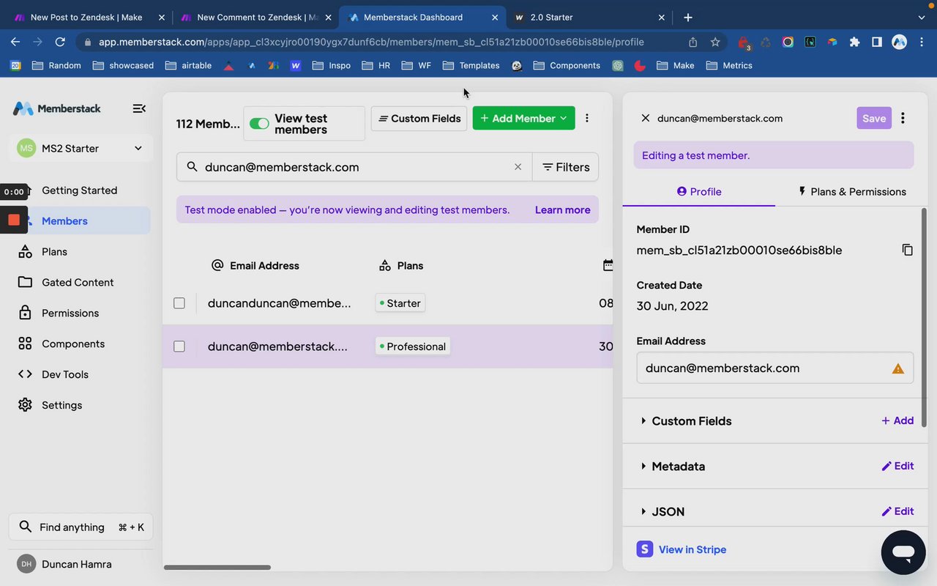937x586 pixels.
Task: Switch to the 2.0 Starter browser tab
Action: coord(589,17)
